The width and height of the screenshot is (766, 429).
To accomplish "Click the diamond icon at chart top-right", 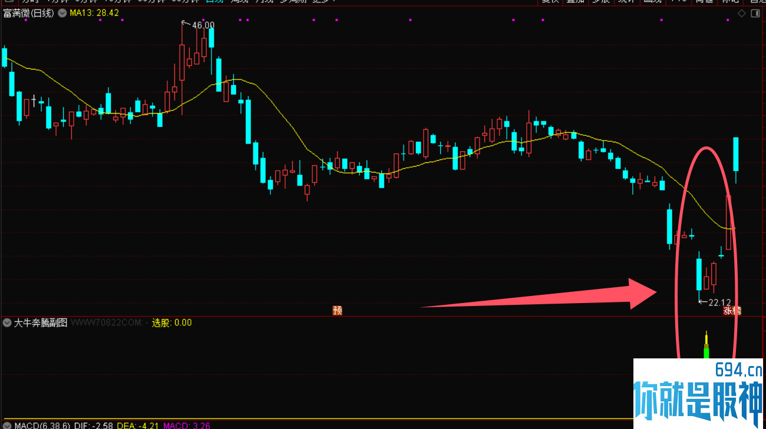I will pyautogui.click(x=741, y=13).
